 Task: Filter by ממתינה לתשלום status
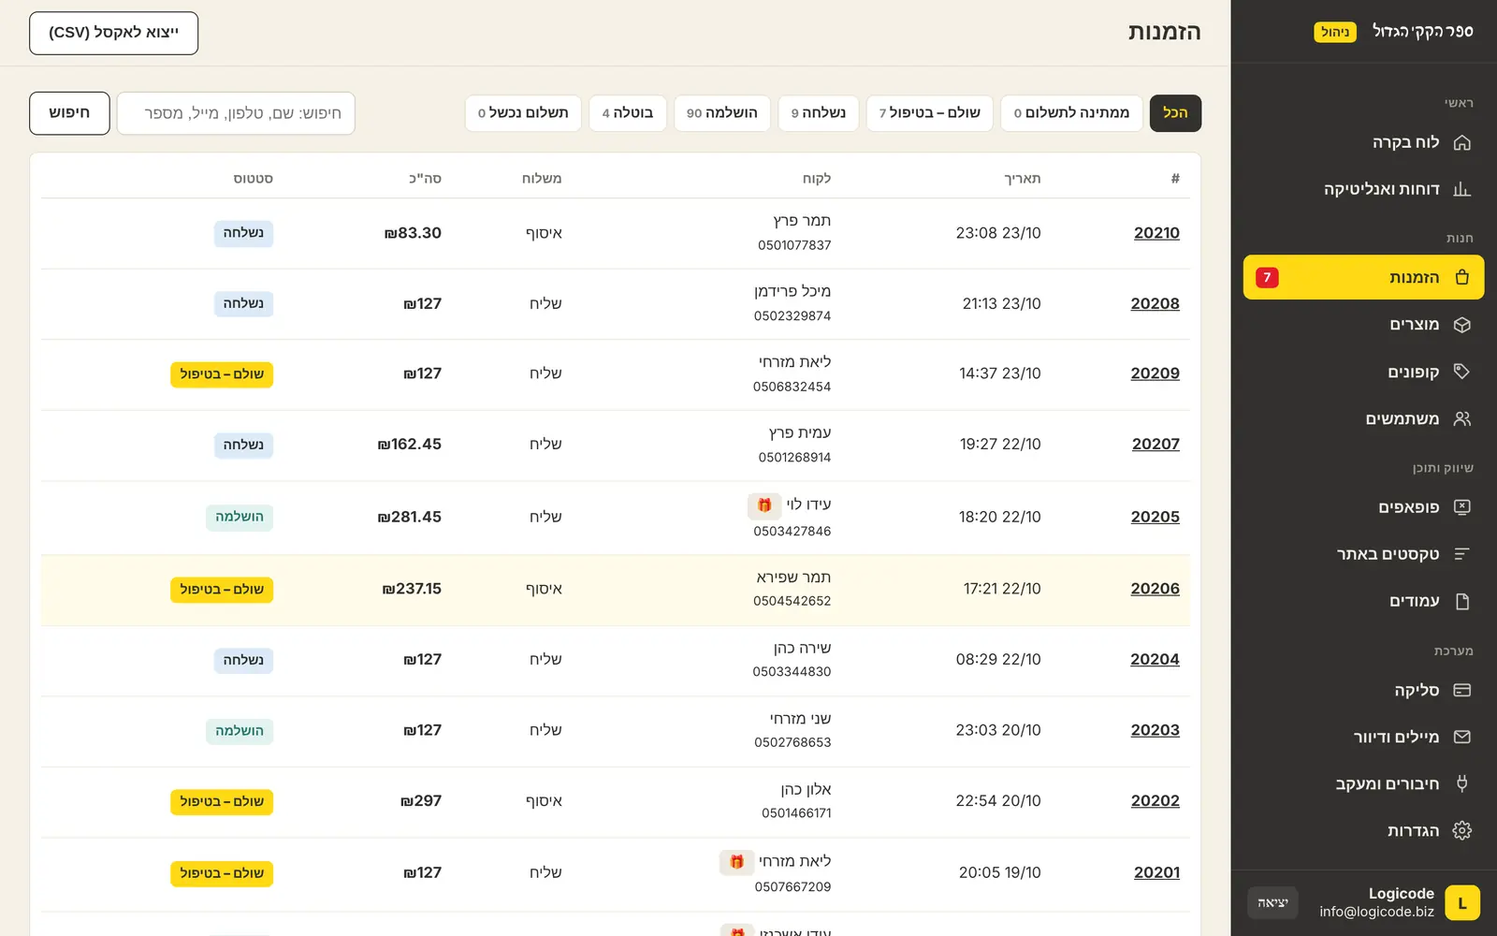coord(1071,113)
